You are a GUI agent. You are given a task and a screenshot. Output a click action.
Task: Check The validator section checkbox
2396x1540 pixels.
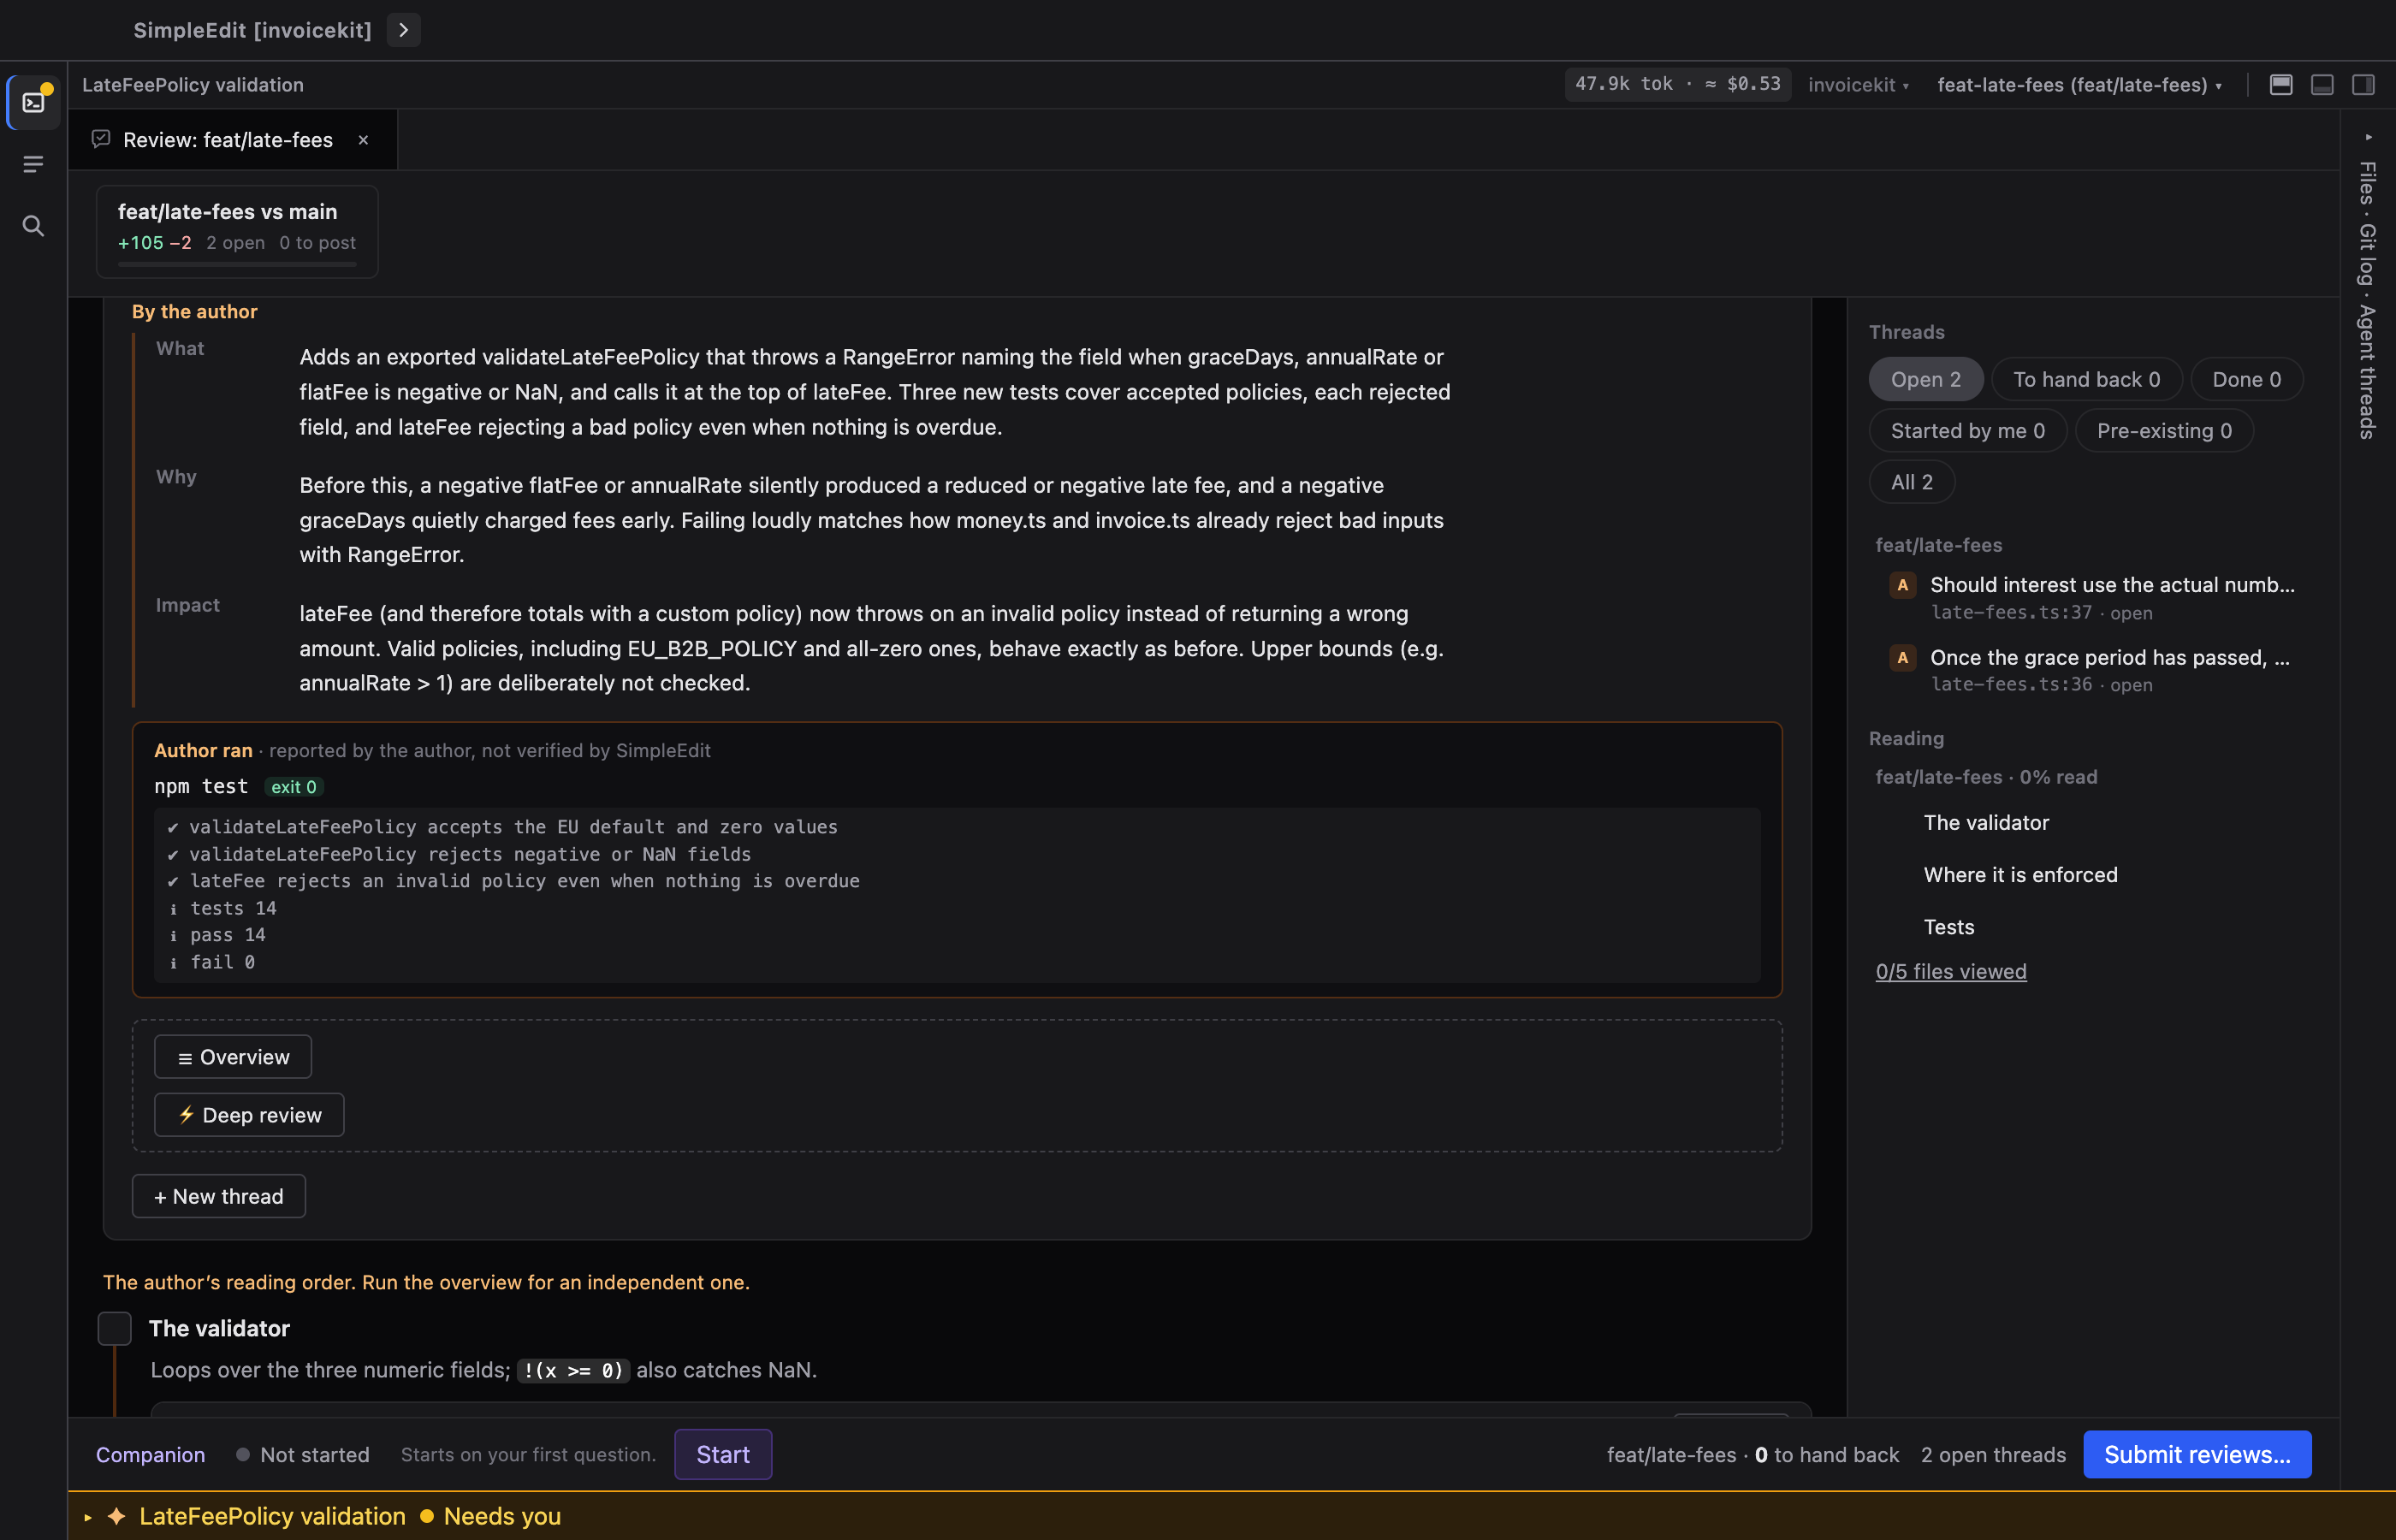click(x=115, y=1328)
